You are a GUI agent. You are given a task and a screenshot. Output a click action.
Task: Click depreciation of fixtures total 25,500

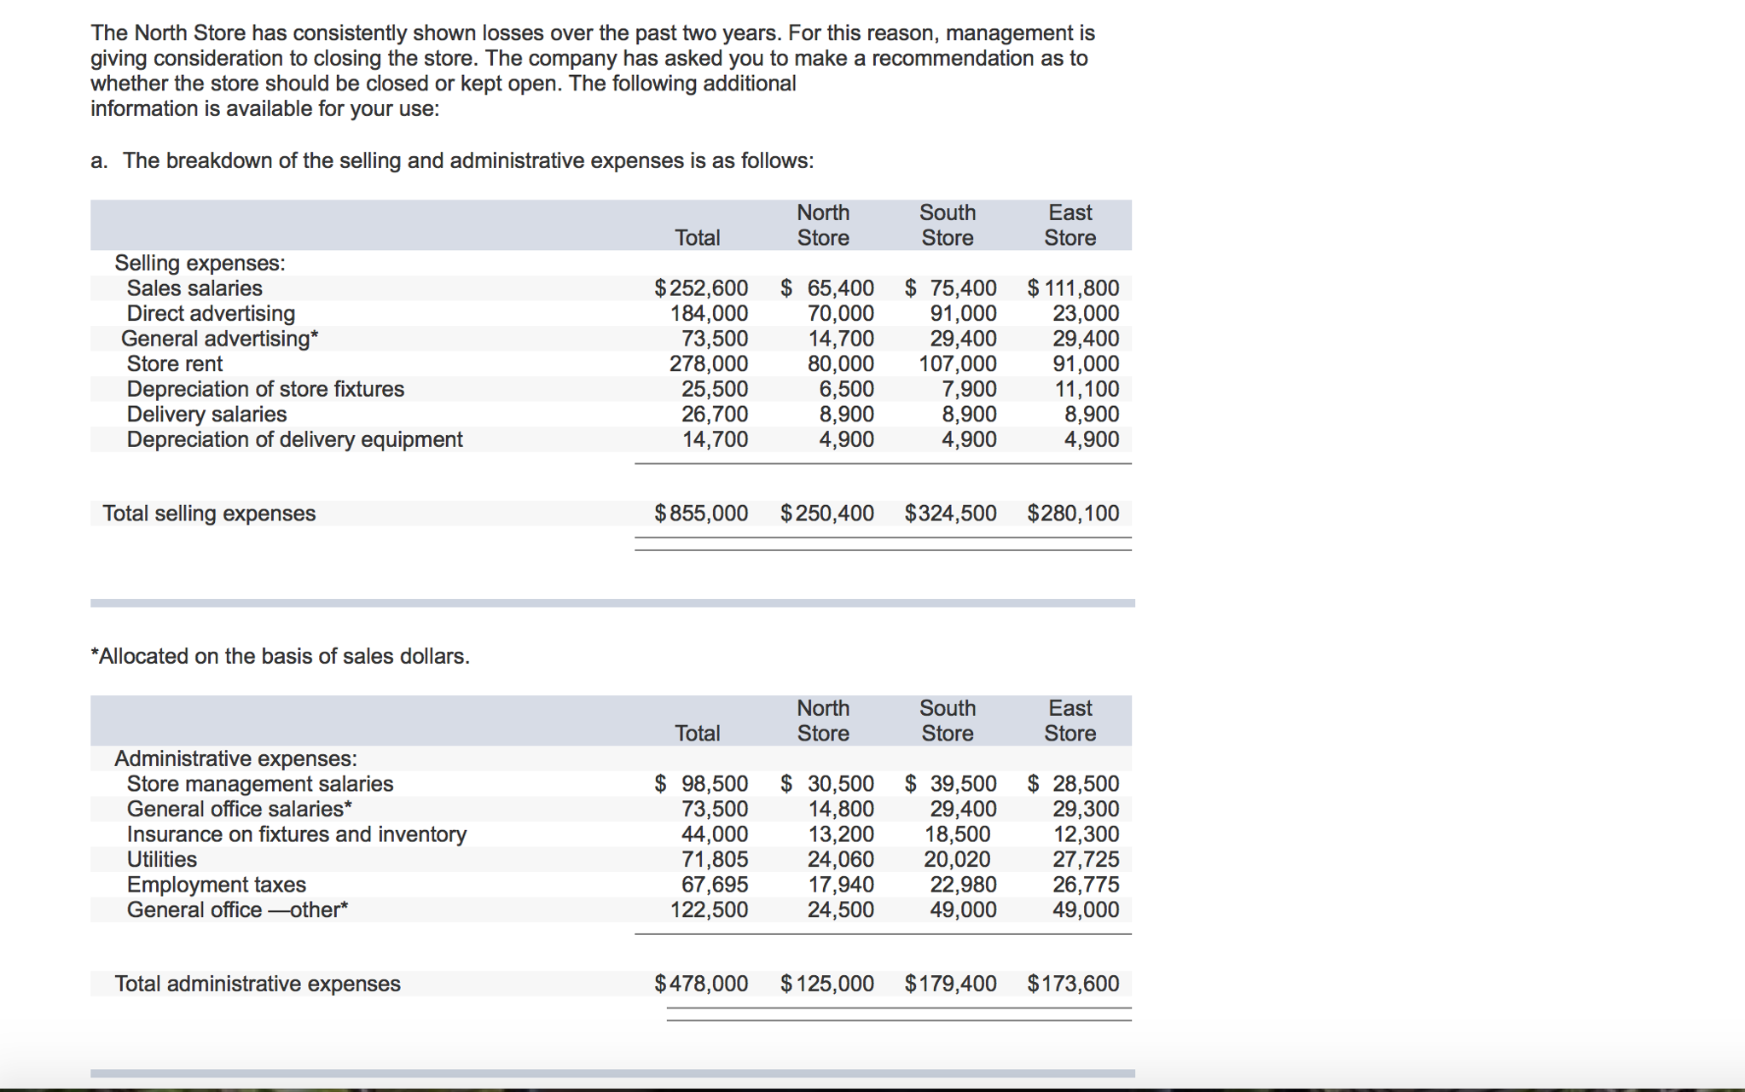[x=715, y=389]
